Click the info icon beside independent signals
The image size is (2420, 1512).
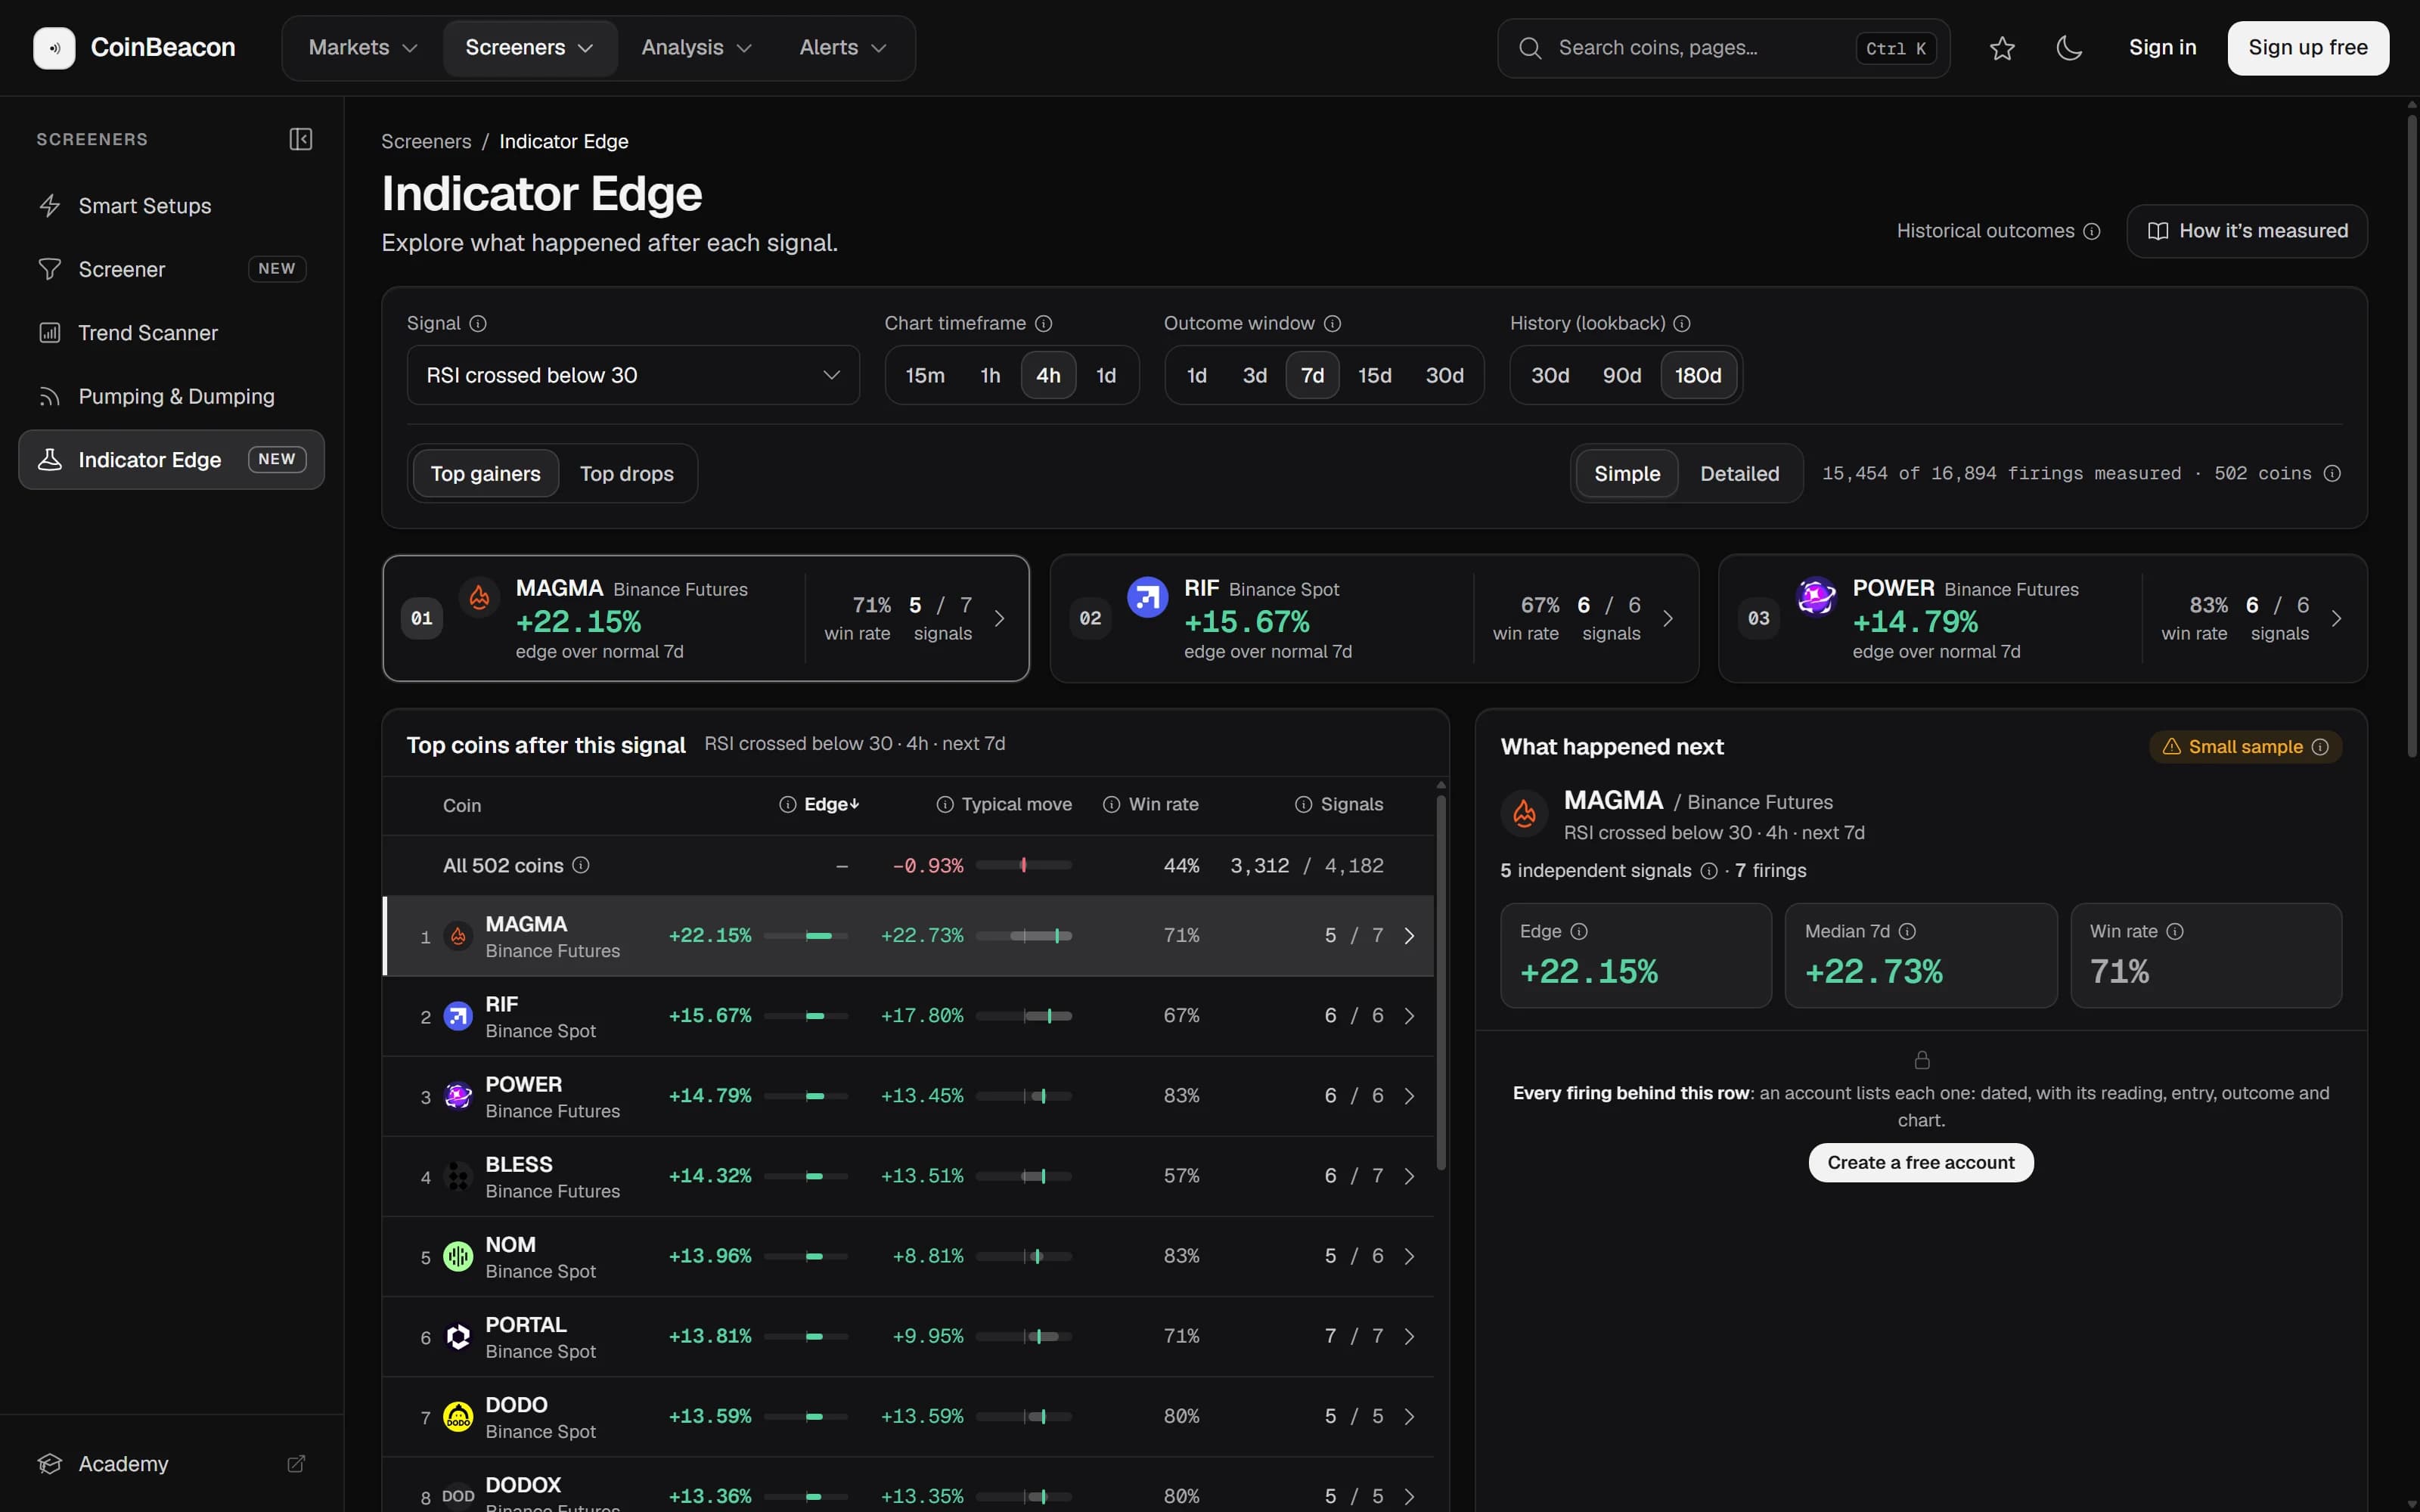pos(1709,871)
